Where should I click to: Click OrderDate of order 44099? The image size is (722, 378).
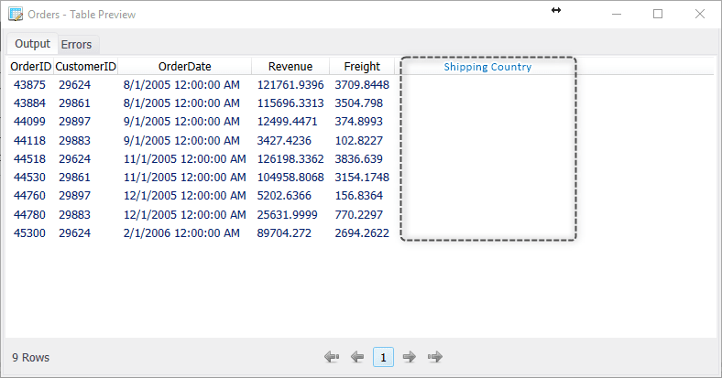[181, 122]
